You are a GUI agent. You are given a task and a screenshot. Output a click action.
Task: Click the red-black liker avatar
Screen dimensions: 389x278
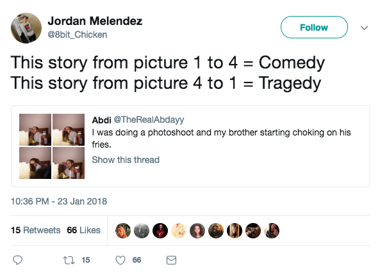[160, 230]
